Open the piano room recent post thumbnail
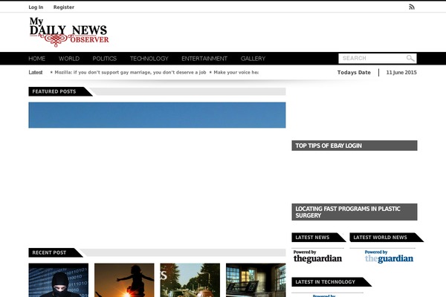Image resolution: width=446 pixels, height=297 pixels. coord(256,280)
